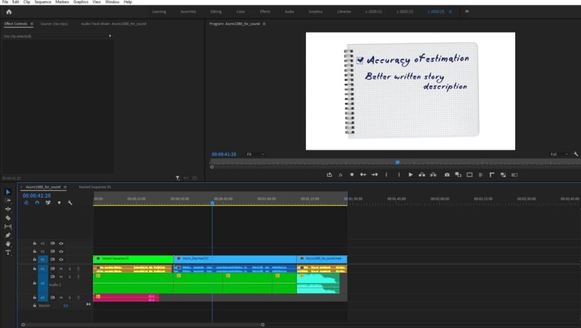The height and width of the screenshot is (328, 581).
Task: Open the Sequence menu
Action: pyautogui.click(x=43, y=2)
